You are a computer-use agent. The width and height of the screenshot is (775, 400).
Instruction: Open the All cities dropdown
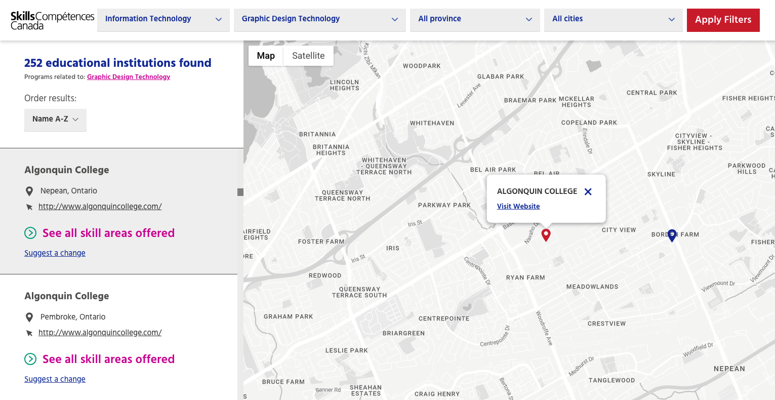pos(613,19)
